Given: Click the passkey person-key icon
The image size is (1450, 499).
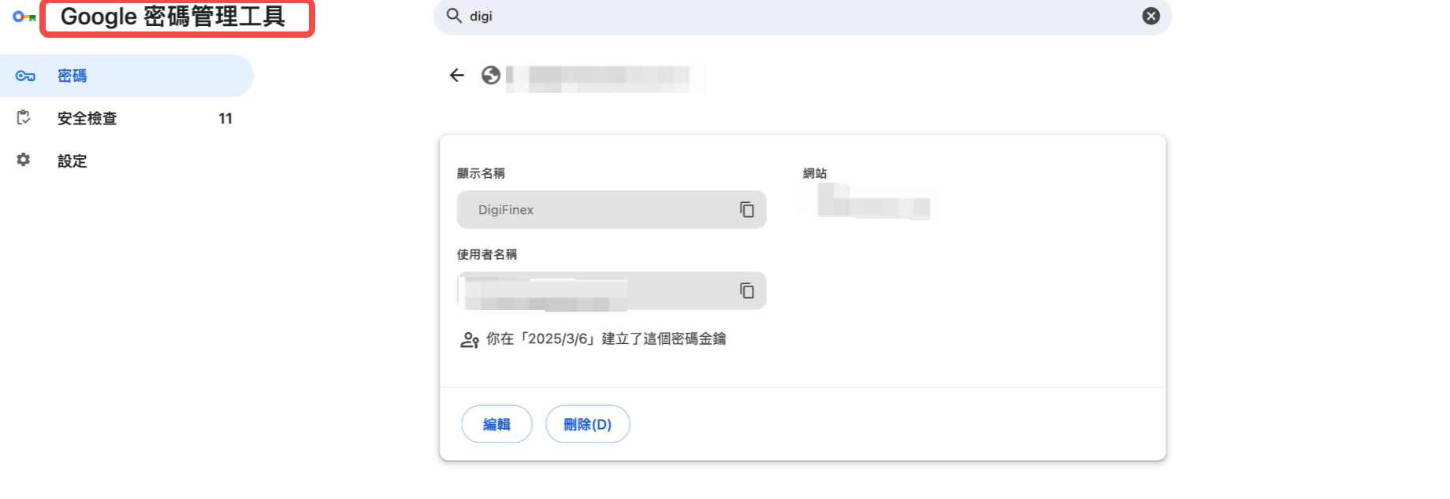Looking at the screenshot, I should tap(470, 340).
